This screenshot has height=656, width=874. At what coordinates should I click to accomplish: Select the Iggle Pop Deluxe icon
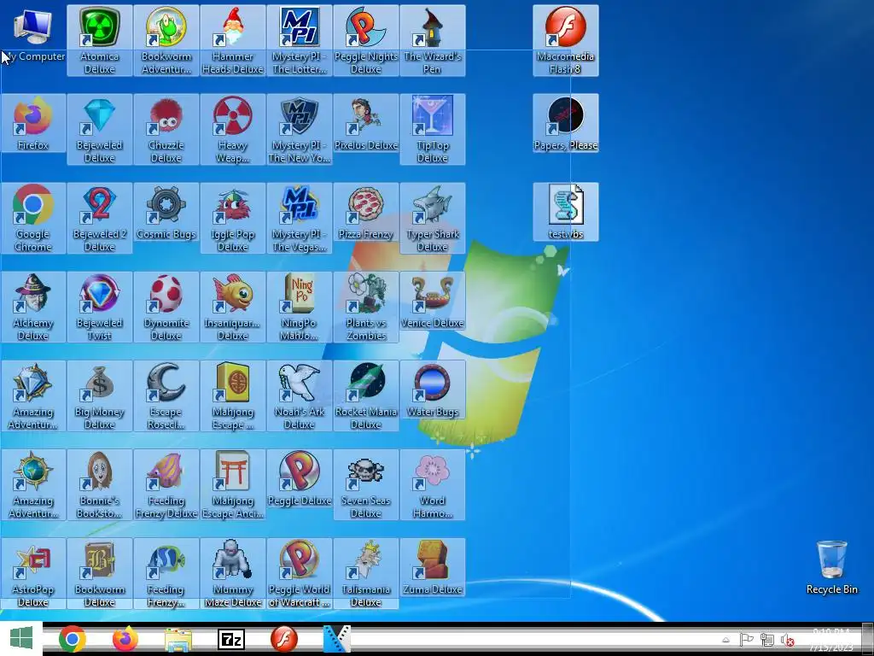232,218
